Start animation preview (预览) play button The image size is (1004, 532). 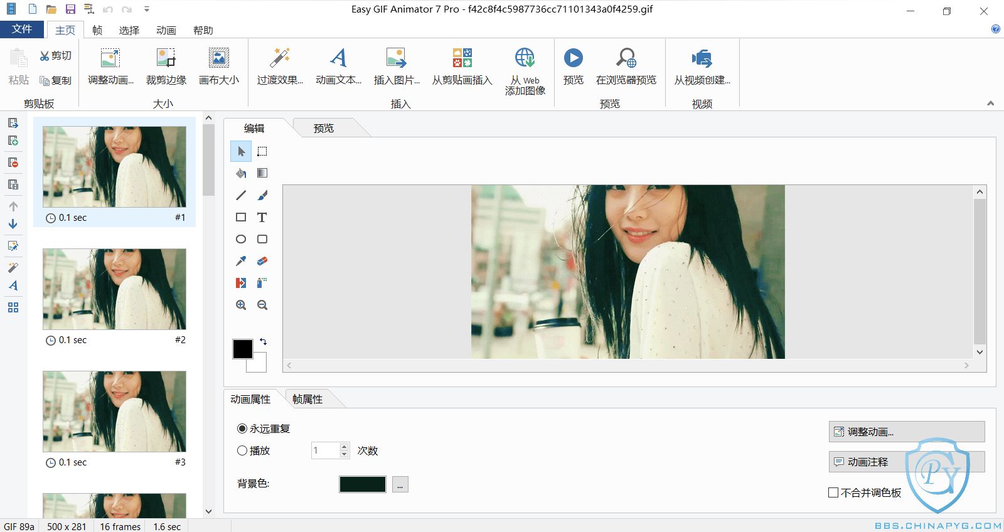pyautogui.click(x=573, y=66)
